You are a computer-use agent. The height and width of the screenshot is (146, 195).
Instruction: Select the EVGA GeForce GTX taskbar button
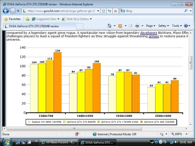(x=97, y=142)
